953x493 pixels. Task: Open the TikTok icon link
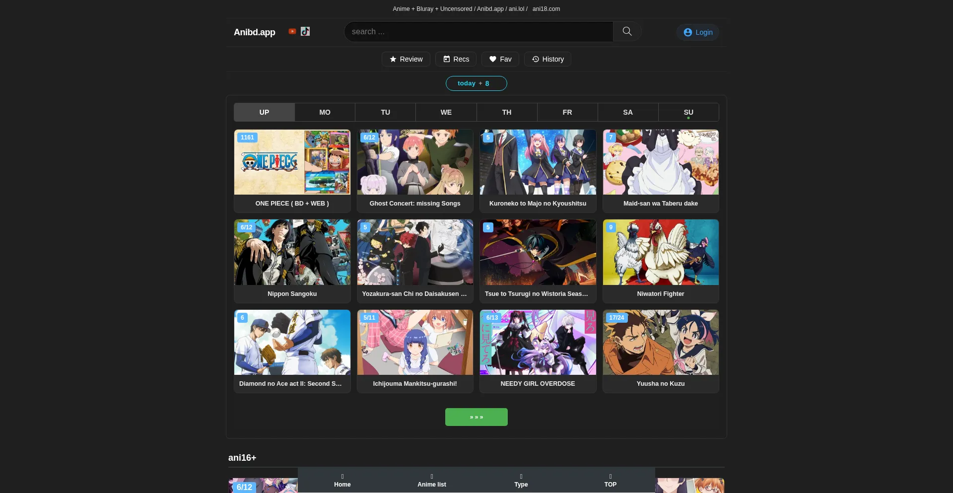point(305,31)
